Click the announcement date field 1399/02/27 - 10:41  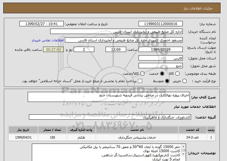pos(42,24)
